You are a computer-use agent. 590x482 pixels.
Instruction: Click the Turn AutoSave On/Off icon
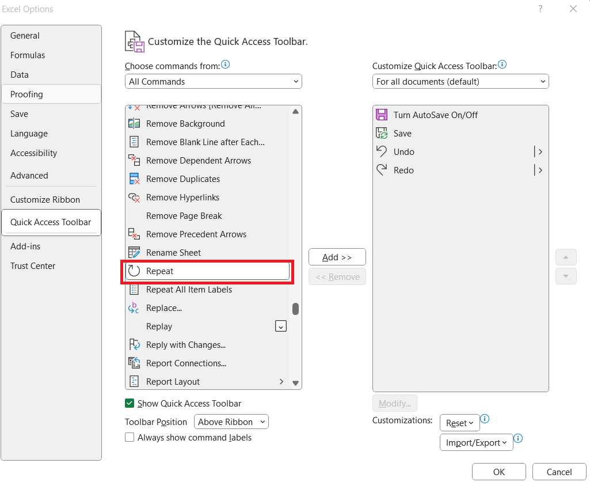[x=382, y=115]
